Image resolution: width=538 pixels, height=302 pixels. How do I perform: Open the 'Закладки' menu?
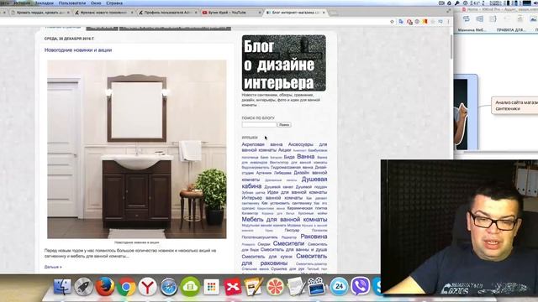coord(45,3)
